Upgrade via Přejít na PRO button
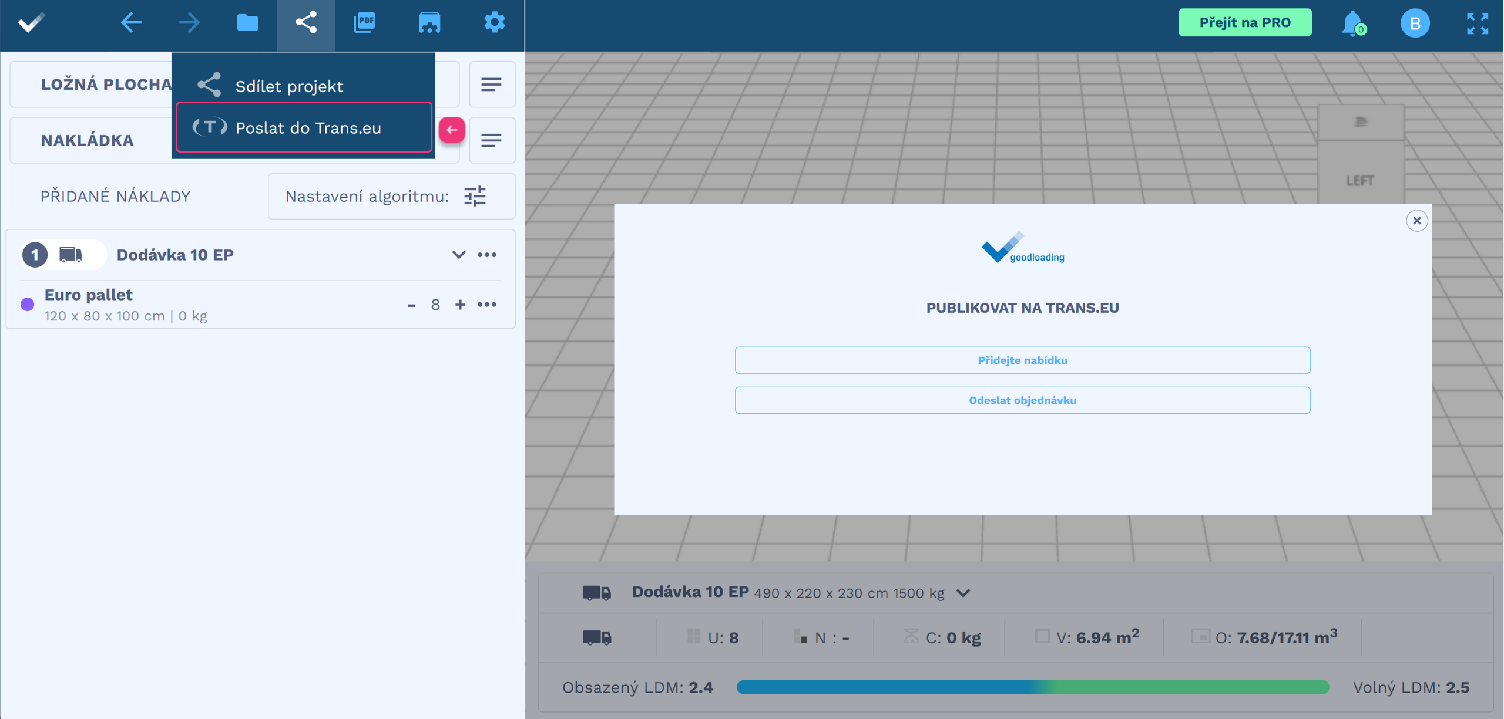This screenshot has width=1504, height=719. coord(1244,23)
